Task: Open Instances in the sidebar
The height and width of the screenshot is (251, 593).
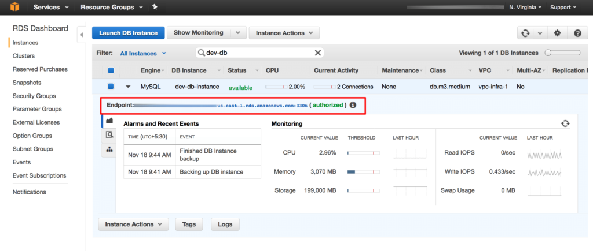Action: (25, 43)
